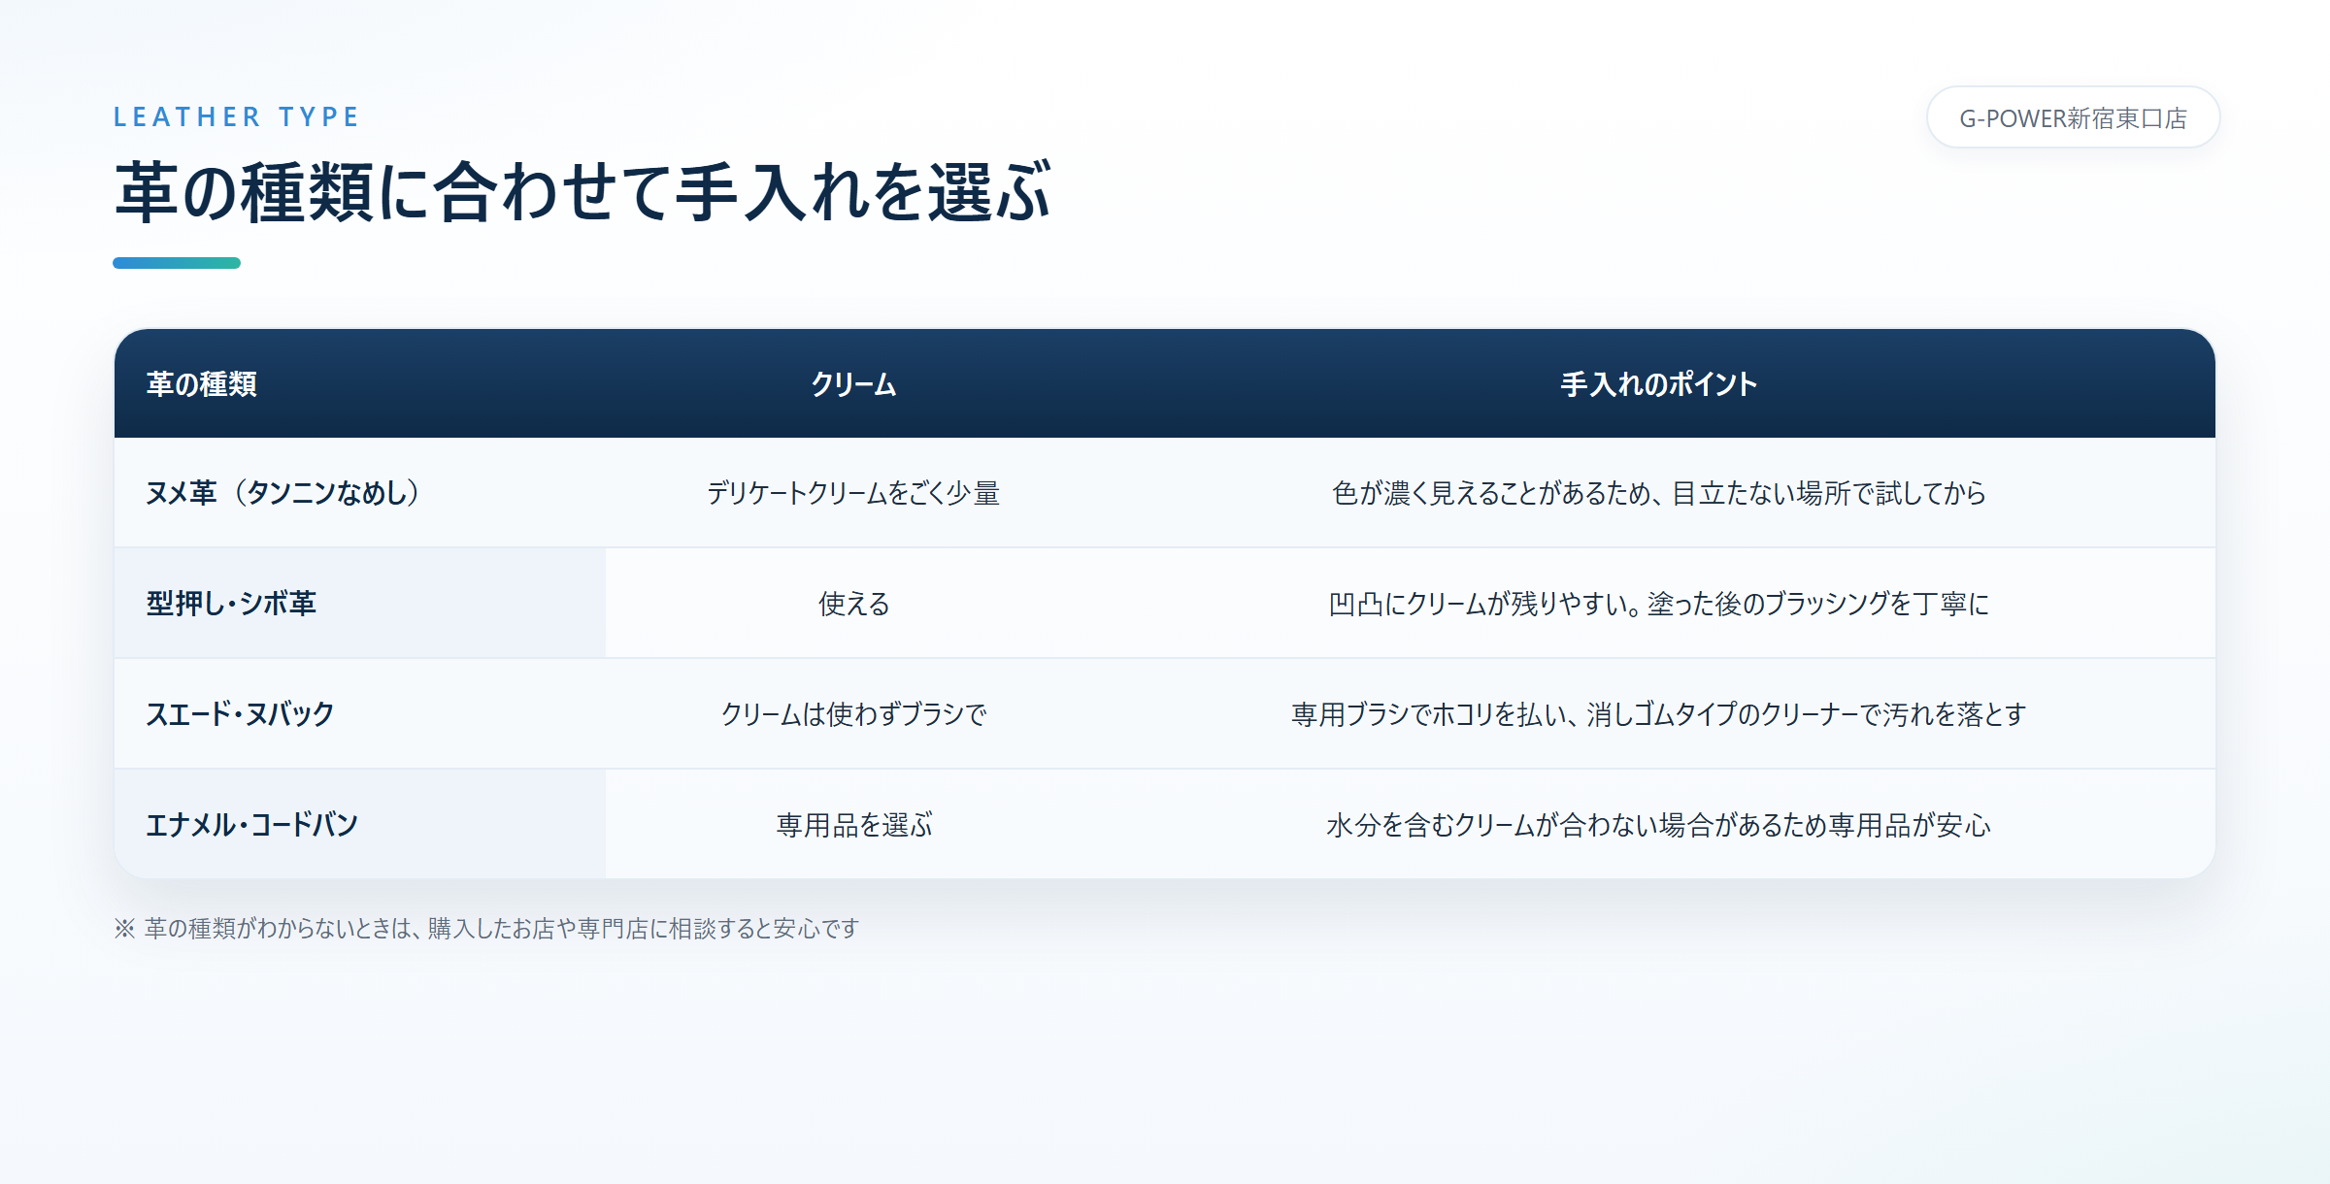2330x1184 pixels.
Task: Click the 革の種類 column header
Action: click(x=202, y=384)
